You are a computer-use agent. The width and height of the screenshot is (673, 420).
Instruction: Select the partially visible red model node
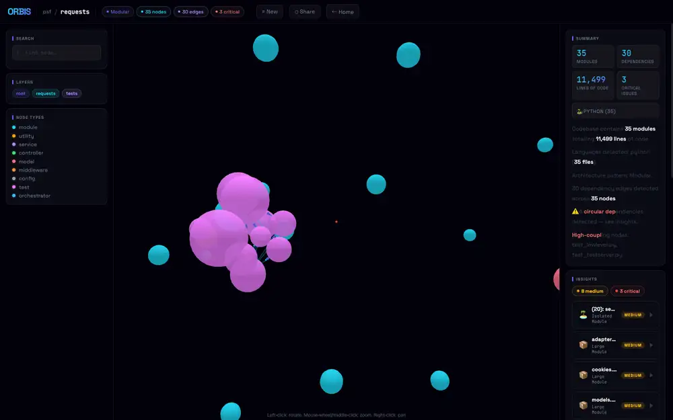[x=557, y=279]
